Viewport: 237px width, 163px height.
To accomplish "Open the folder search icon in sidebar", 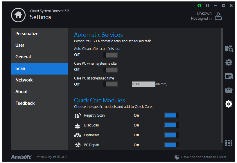I will point(229,49).
